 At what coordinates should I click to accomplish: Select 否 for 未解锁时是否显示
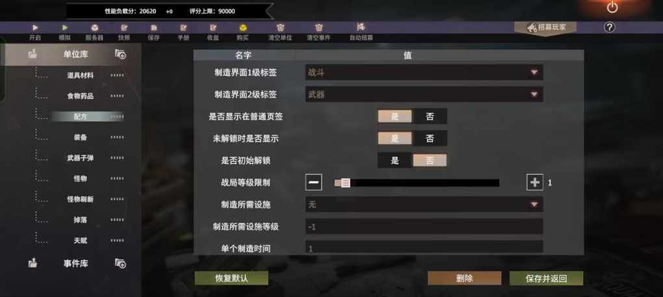[x=430, y=138]
